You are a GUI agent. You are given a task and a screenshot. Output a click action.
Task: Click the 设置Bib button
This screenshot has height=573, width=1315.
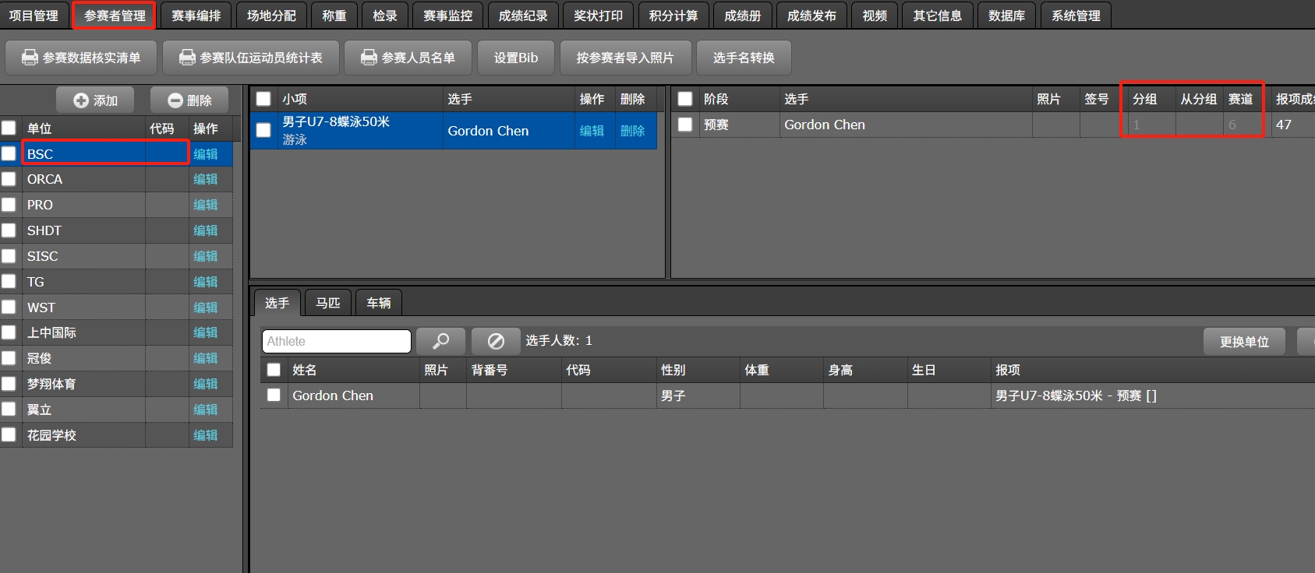click(x=515, y=58)
